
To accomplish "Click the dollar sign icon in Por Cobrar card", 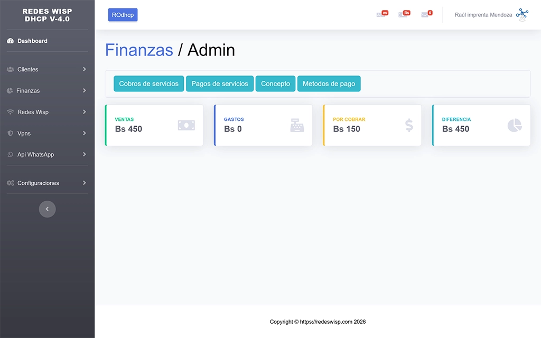I will 409,125.
